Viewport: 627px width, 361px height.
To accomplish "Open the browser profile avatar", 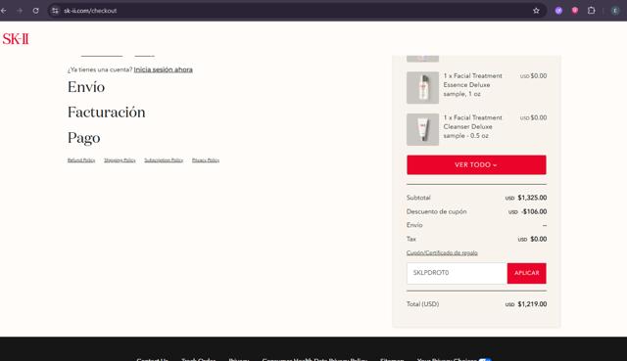I will [x=615, y=11].
